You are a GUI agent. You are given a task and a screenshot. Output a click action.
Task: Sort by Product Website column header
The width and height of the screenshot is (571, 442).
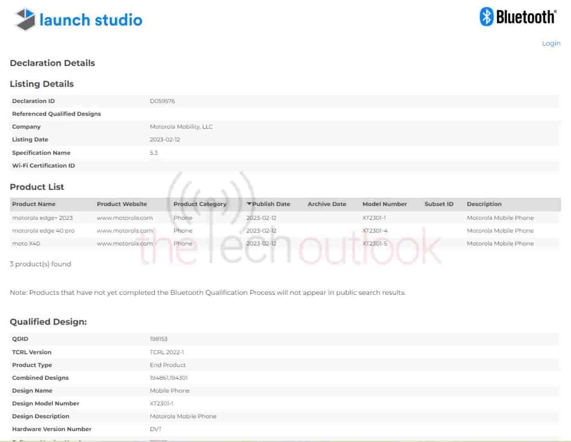122,204
